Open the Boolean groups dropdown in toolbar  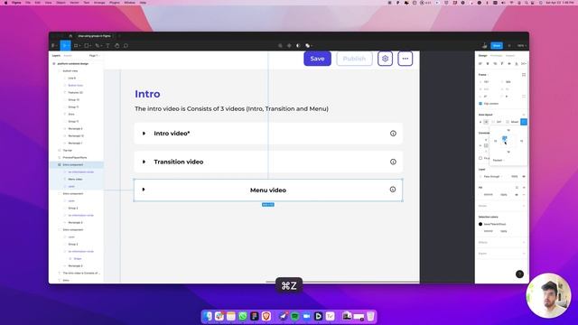tap(309, 46)
